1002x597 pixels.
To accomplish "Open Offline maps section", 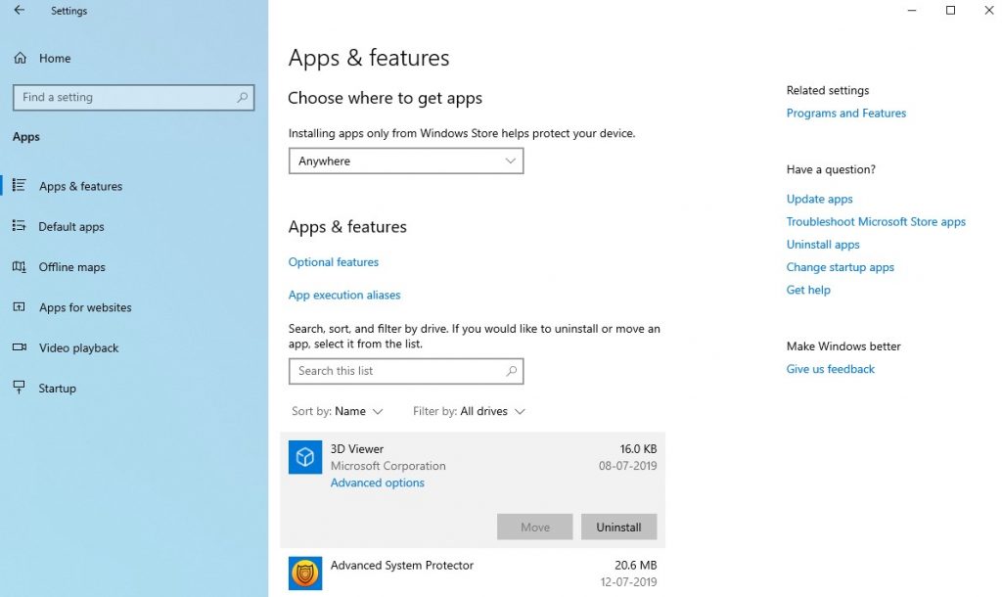I will click(71, 267).
